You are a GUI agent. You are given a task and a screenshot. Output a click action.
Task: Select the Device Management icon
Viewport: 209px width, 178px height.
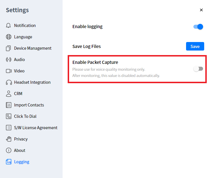click(8, 48)
